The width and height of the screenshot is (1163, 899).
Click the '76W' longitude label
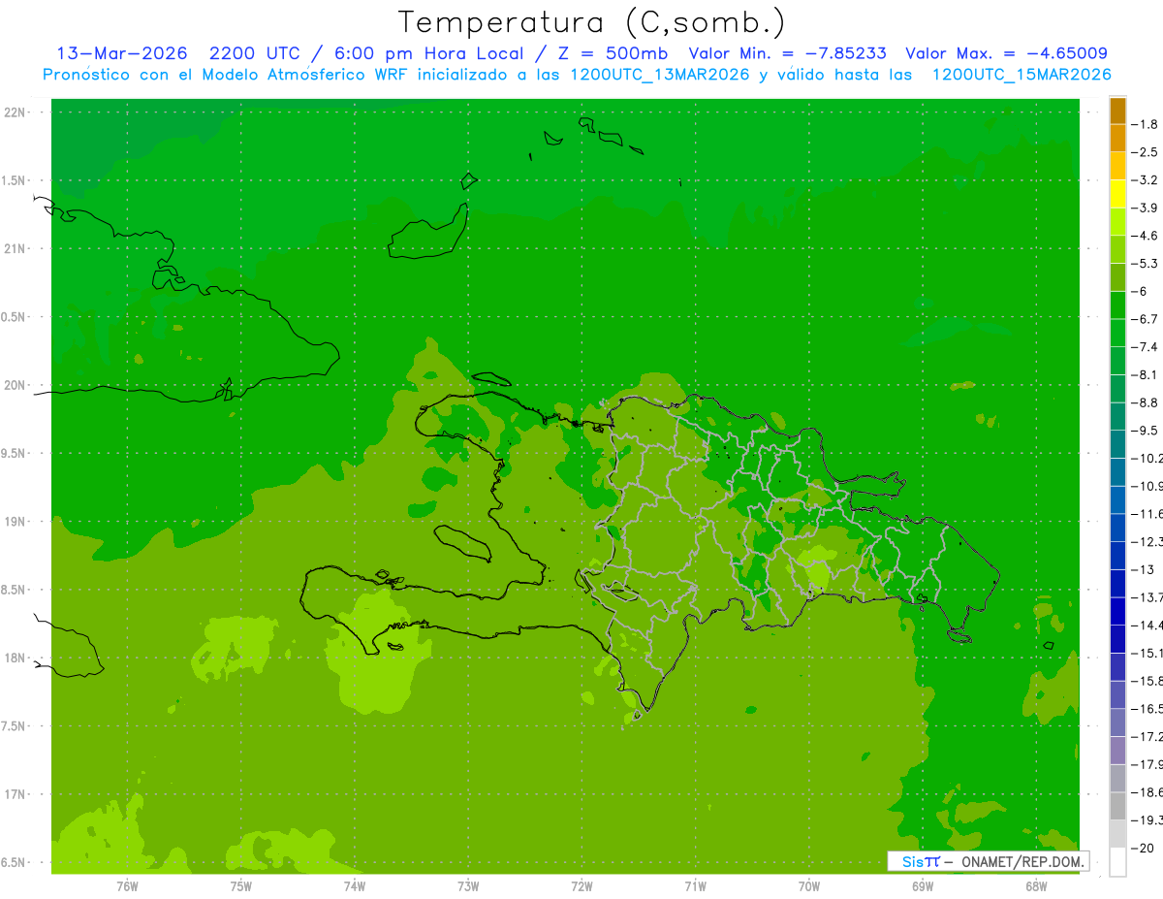(x=127, y=885)
